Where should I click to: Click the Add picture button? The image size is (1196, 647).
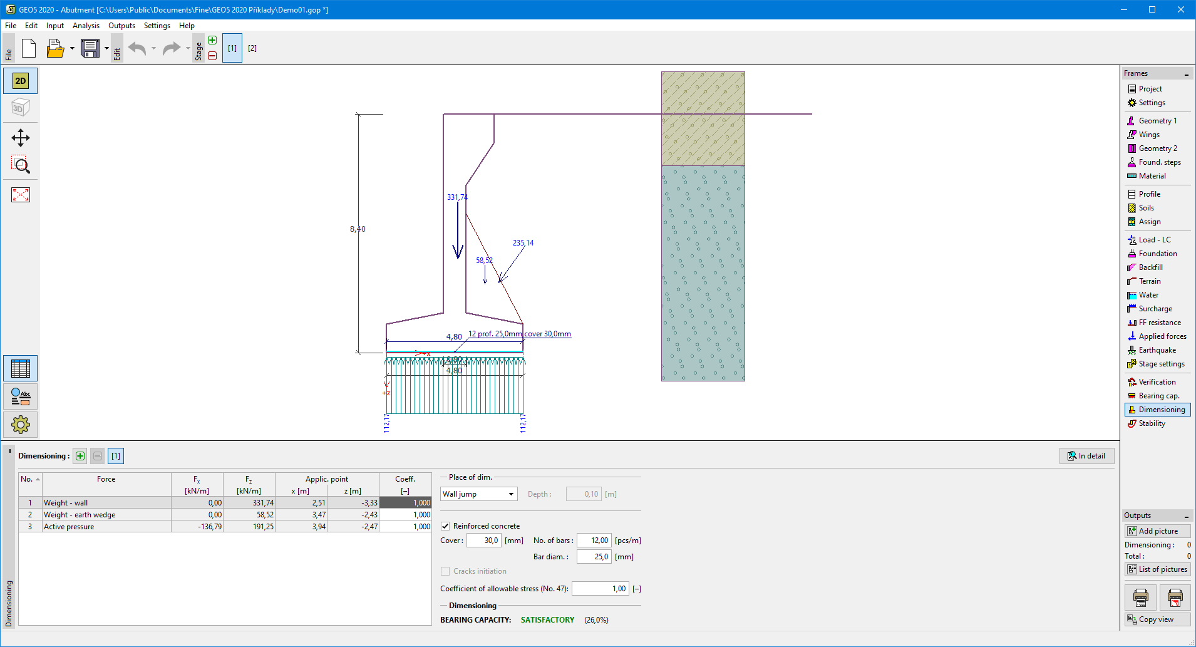(1157, 531)
